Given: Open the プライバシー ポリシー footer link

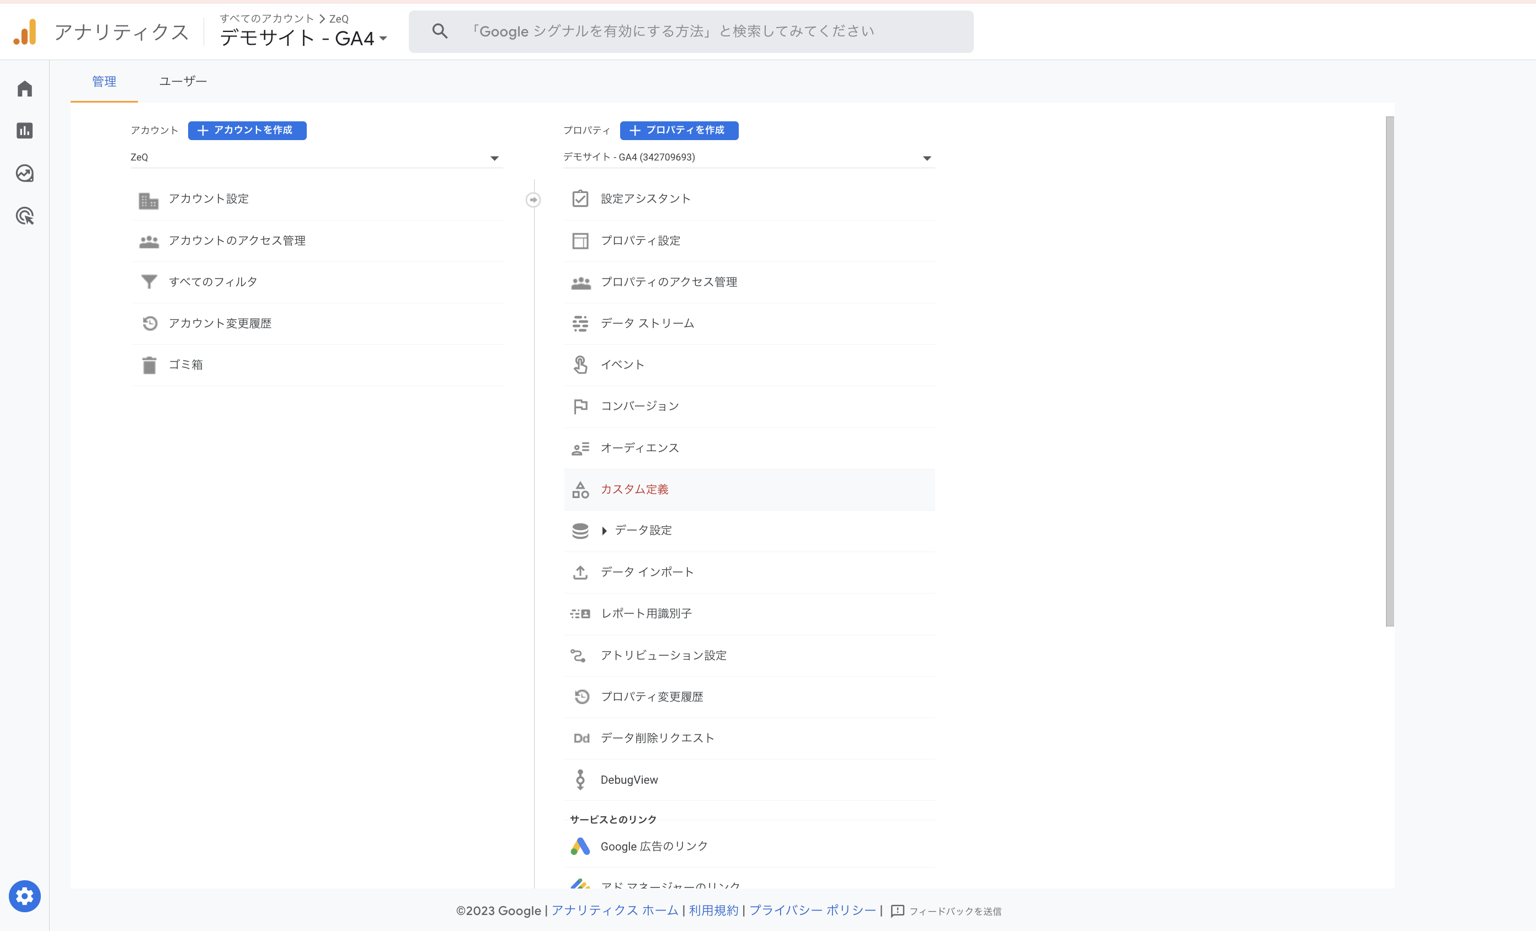Looking at the screenshot, I should (x=812, y=911).
